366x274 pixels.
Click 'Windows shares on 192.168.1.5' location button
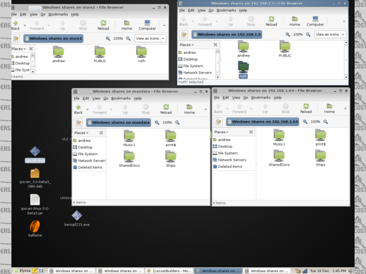coord(227,35)
